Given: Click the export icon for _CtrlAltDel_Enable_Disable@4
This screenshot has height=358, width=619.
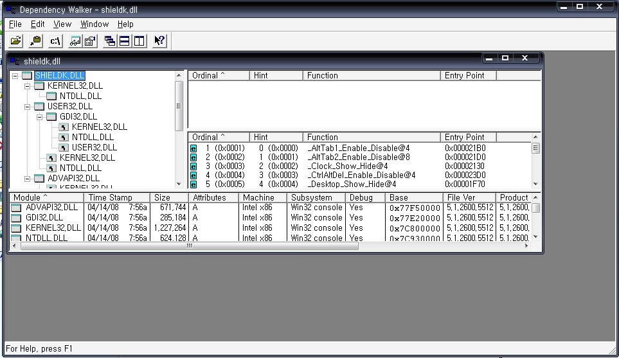Looking at the screenshot, I should point(193,175).
